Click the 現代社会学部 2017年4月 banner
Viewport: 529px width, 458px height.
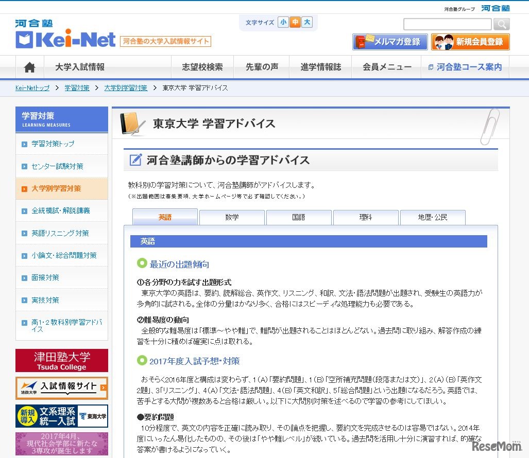click(x=62, y=444)
